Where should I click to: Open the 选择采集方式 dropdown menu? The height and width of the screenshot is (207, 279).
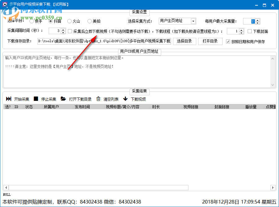click(193, 21)
